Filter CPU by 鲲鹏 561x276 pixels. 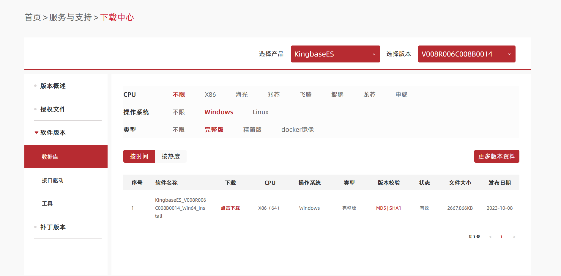(338, 95)
